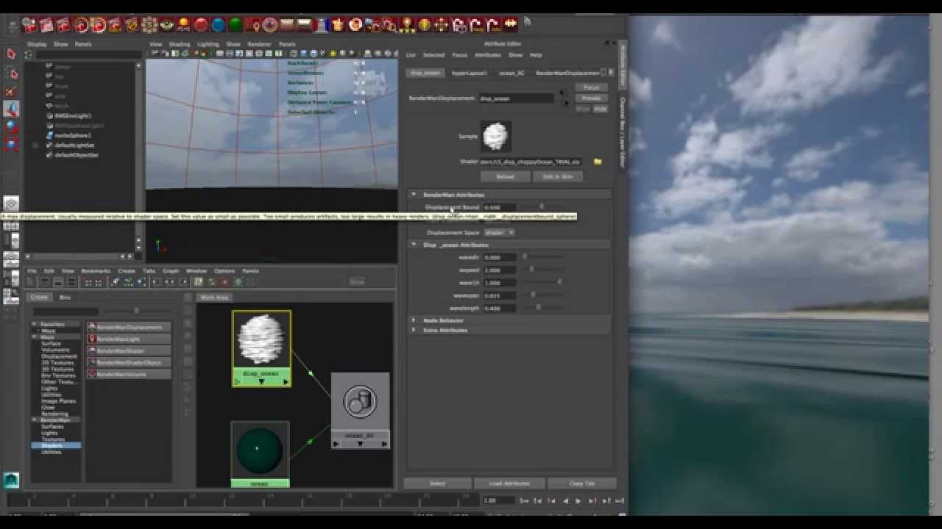Screen dimensions: 942x529
Task: Click the Presets button
Action: tap(591, 98)
